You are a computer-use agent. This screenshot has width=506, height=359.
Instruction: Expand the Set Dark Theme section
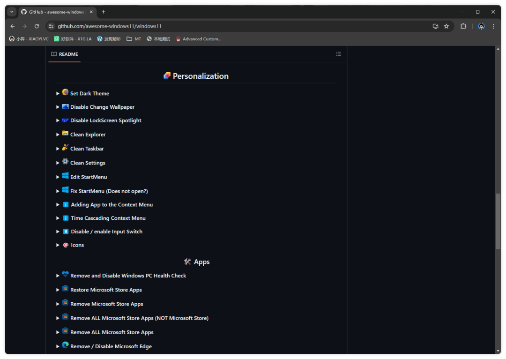click(58, 93)
